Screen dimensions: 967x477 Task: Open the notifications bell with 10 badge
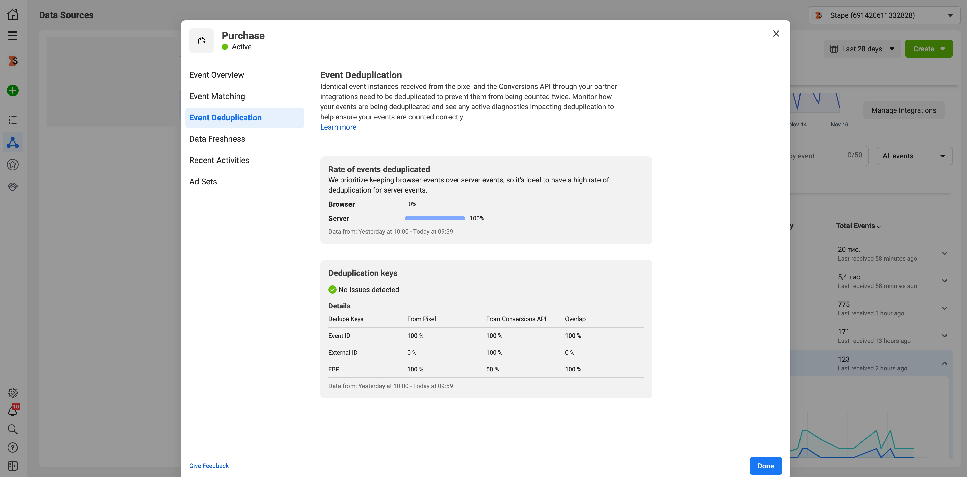13,410
